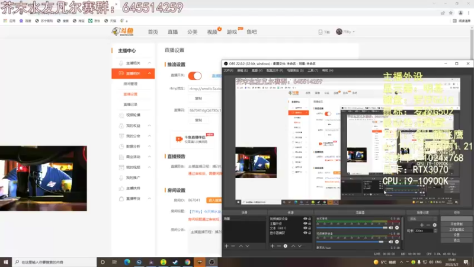
Task: Lock the 视频捕获设备 source
Action: [x=309, y=218]
